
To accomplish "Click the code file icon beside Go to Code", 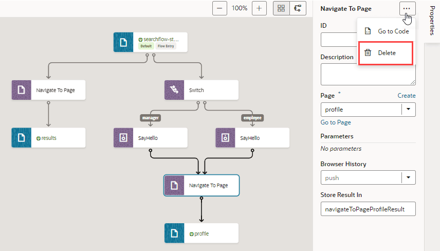I will (x=368, y=31).
